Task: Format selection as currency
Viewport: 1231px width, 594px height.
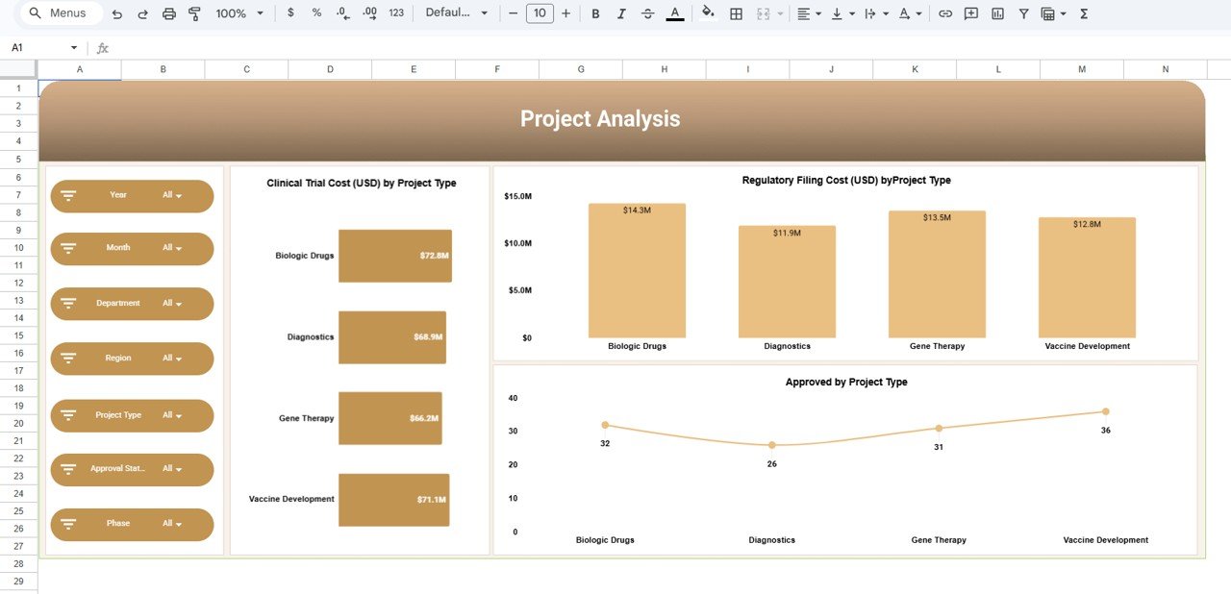Action: coord(291,13)
